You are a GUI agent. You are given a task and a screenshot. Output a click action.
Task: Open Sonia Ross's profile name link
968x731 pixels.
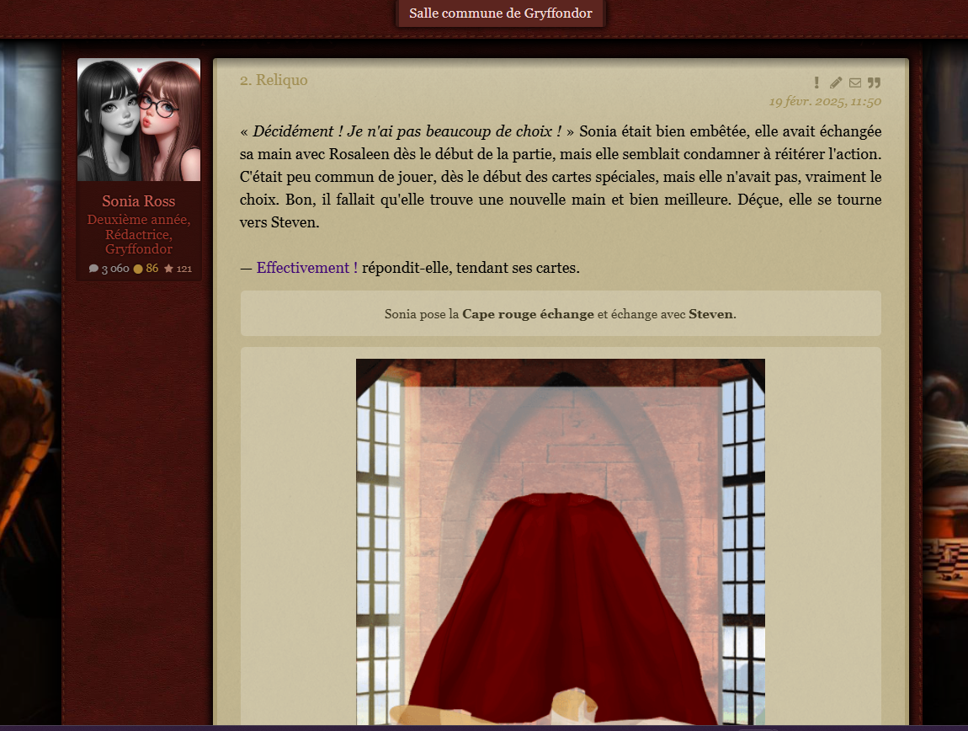pos(139,201)
